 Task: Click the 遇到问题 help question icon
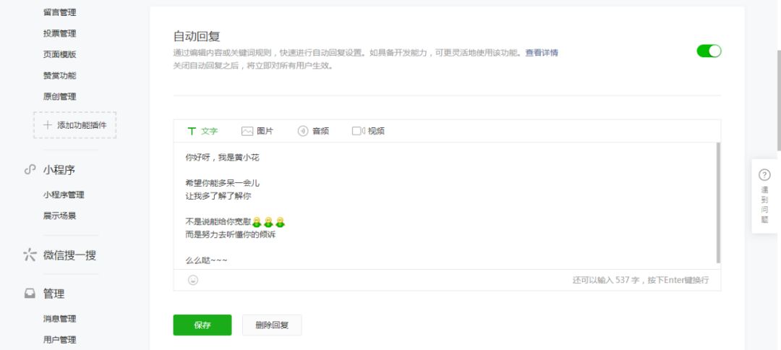(764, 175)
